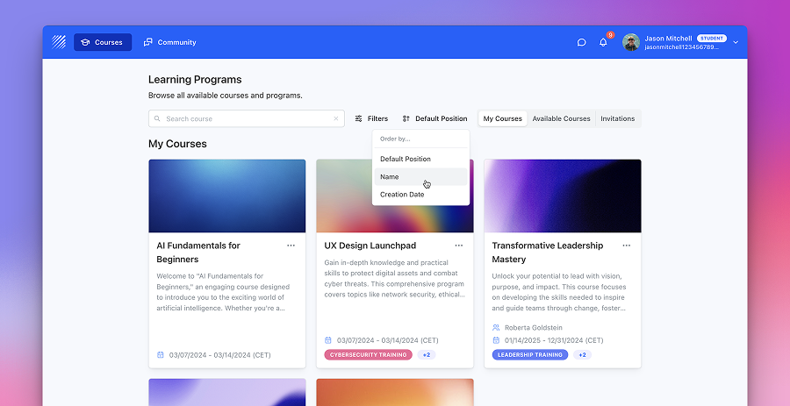This screenshot has width=790, height=406.
Task: Click the AI Fundamentals for Beginners title
Action: [198, 253]
